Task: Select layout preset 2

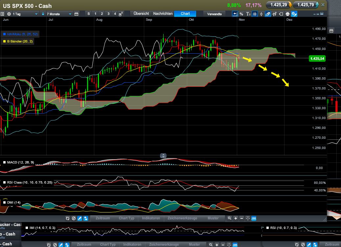Action: pos(102,14)
